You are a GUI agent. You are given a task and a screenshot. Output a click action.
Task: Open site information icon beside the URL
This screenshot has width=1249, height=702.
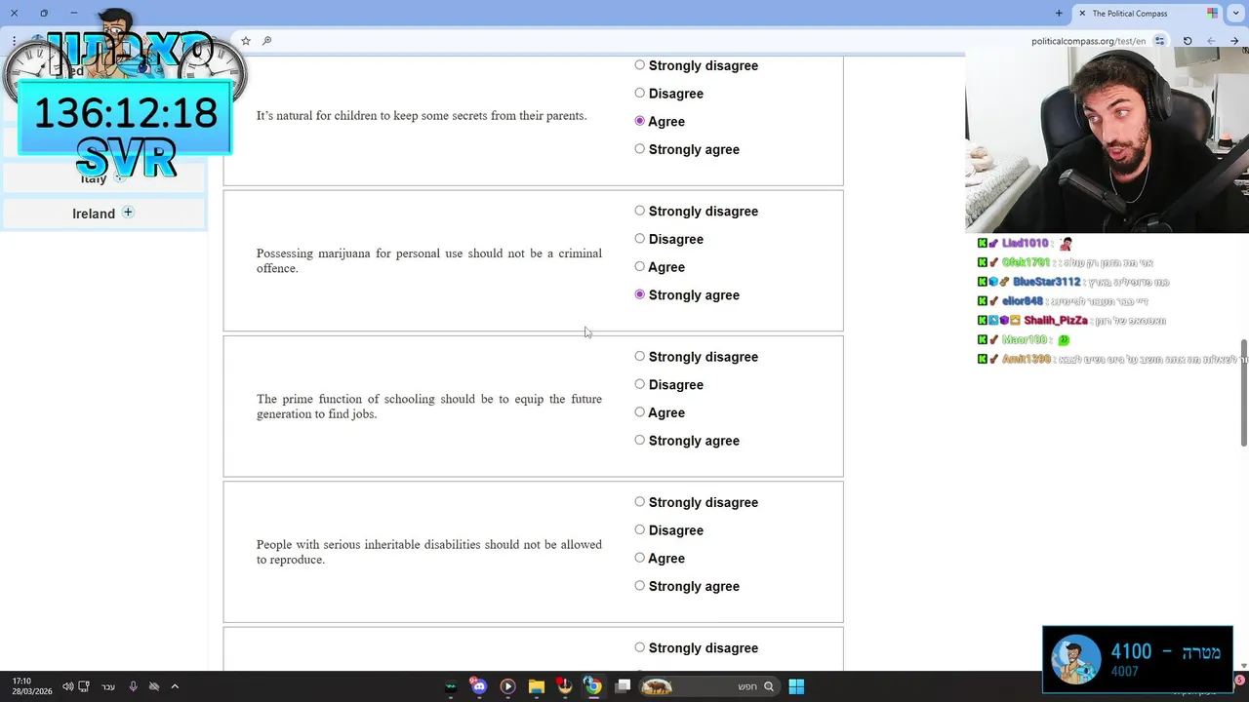pyautogui.click(x=1159, y=41)
